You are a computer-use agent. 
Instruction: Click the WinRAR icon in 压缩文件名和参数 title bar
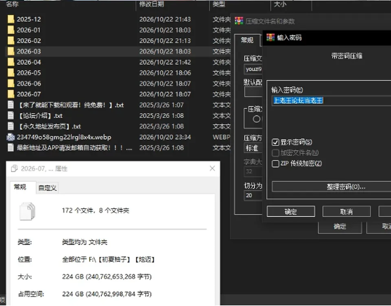tap(239, 21)
